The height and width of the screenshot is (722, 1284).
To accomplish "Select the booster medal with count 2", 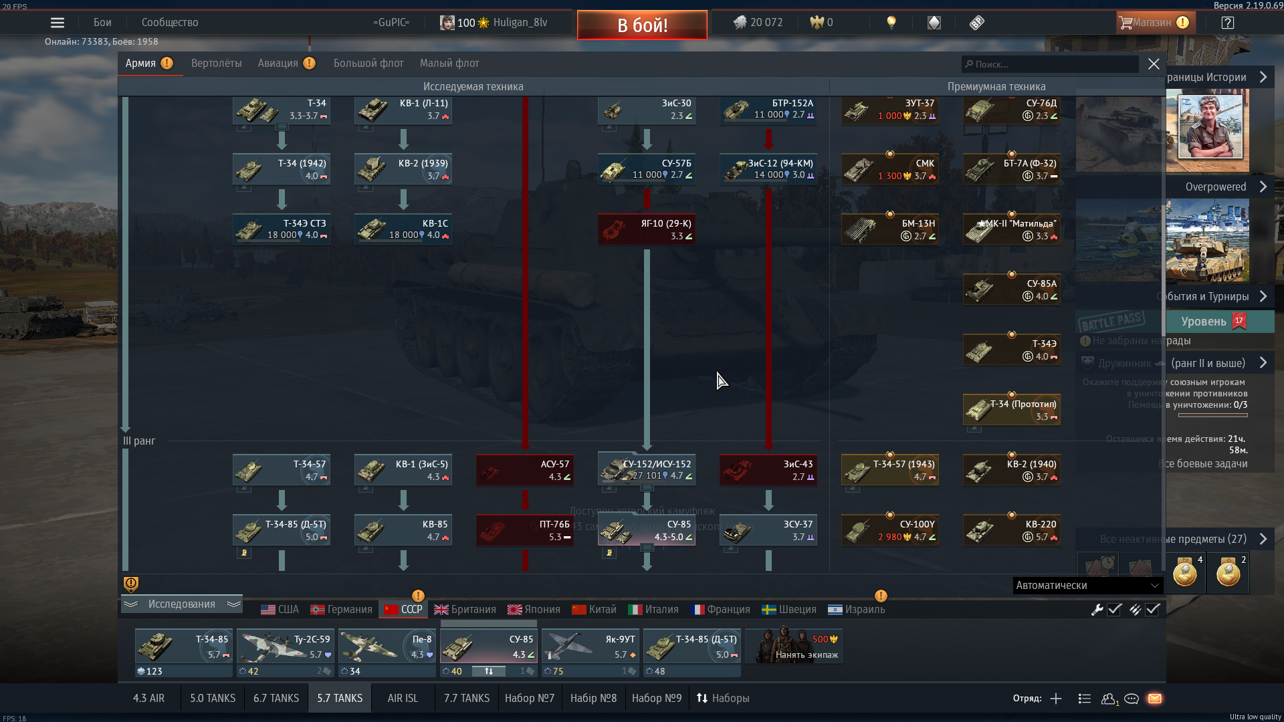I will [1228, 573].
